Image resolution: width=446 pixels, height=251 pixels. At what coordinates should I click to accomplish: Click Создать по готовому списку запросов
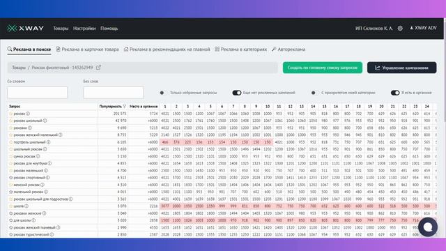point(323,68)
